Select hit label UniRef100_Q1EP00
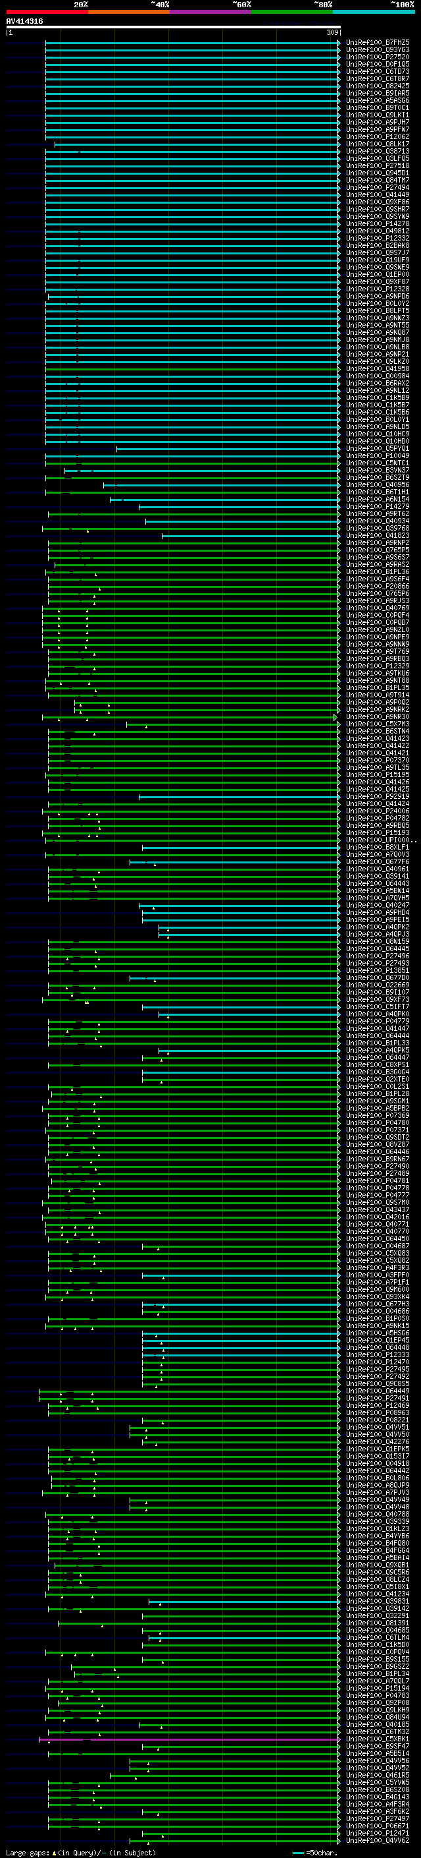Screen dimensions: 421x1858 pyautogui.click(x=378, y=274)
